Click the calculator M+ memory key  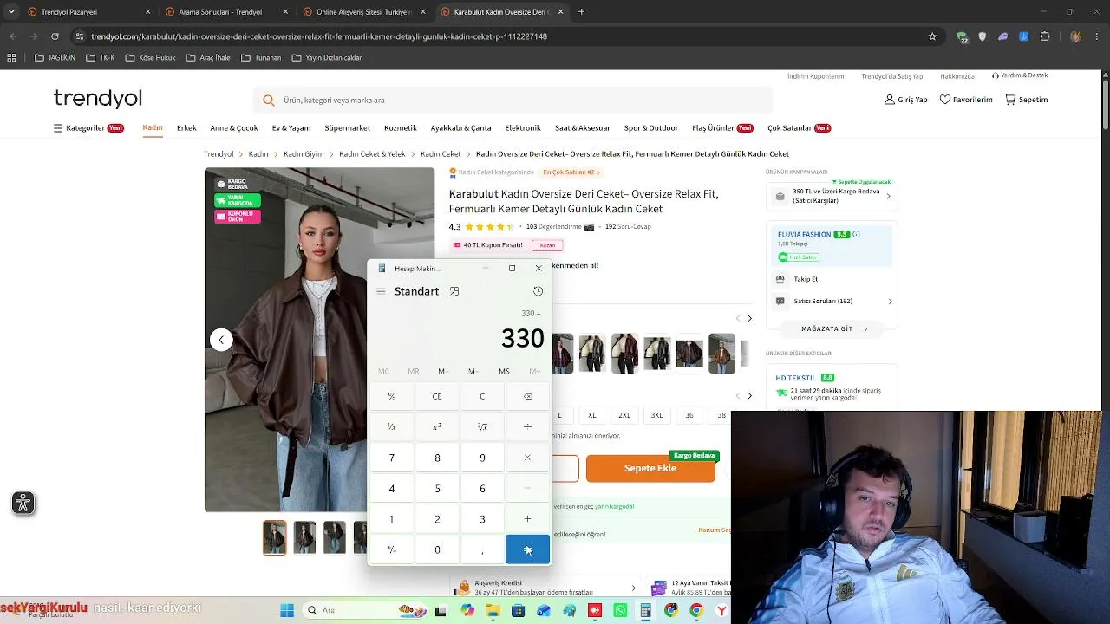pos(443,371)
